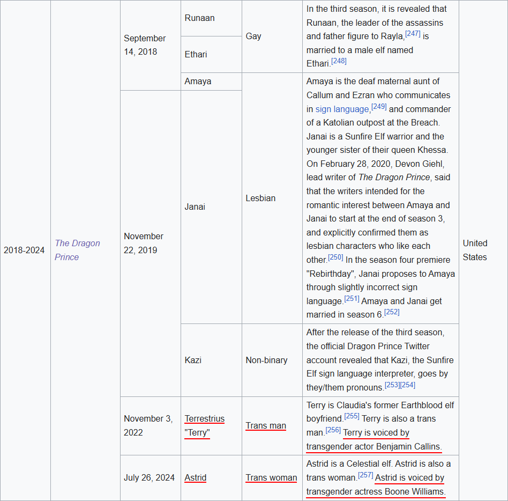Click text 'On February 28, 2020, Devon Giehl'
The image size is (508, 501).
point(375,164)
